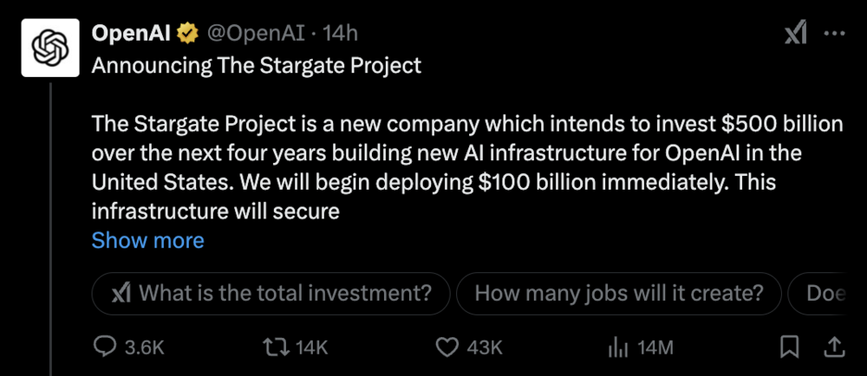
Task: Open the view analytics bar chart icon
Action: [617, 347]
